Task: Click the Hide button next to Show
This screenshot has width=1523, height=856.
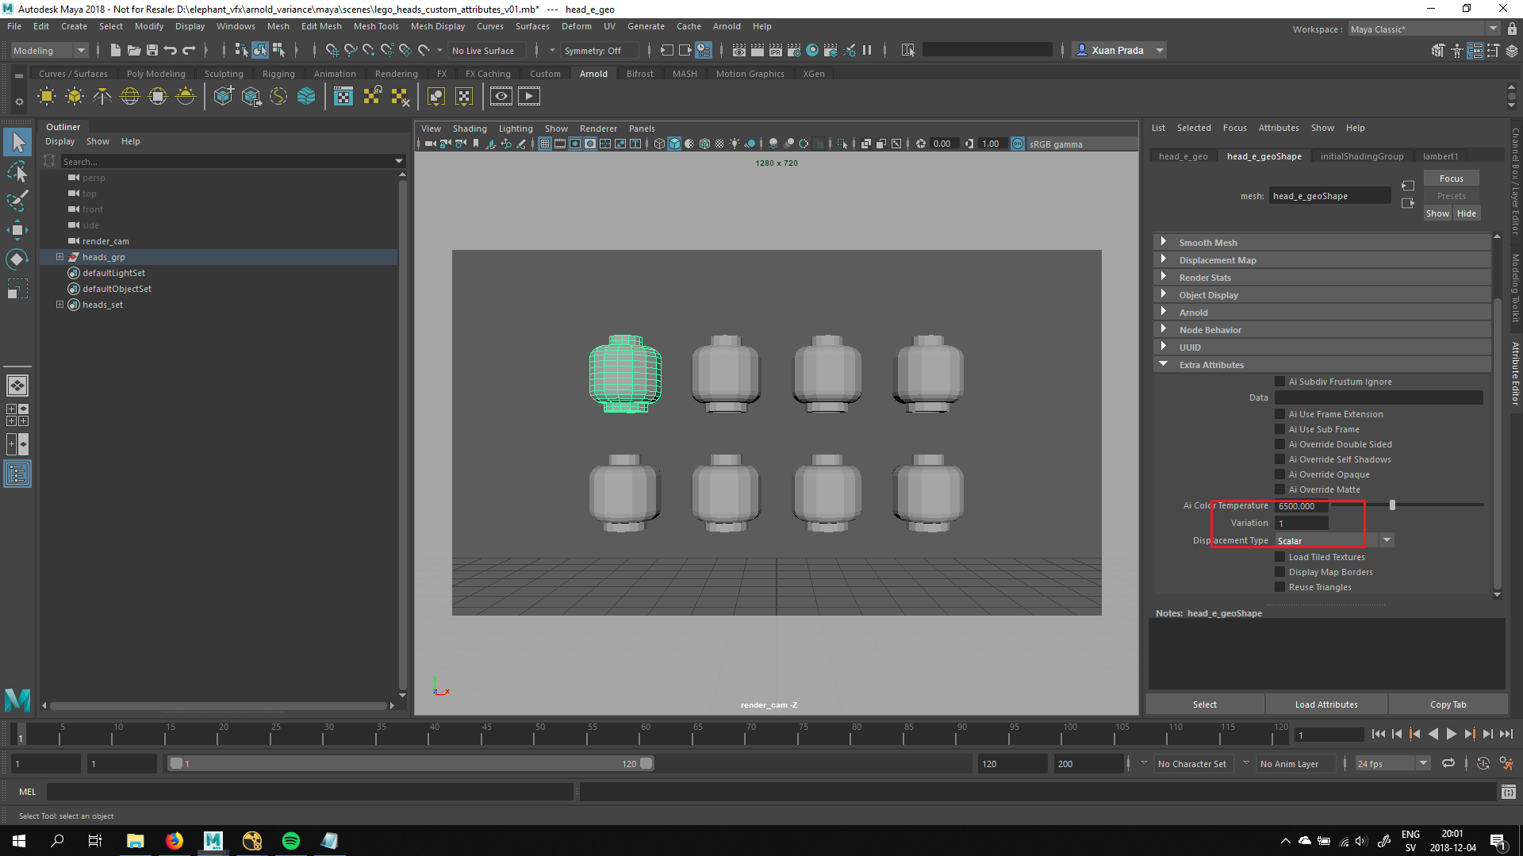Action: point(1467,213)
